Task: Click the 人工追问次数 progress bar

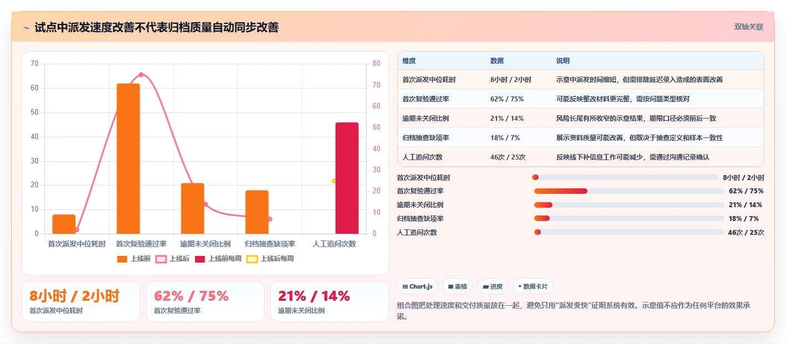Action: click(629, 232)
